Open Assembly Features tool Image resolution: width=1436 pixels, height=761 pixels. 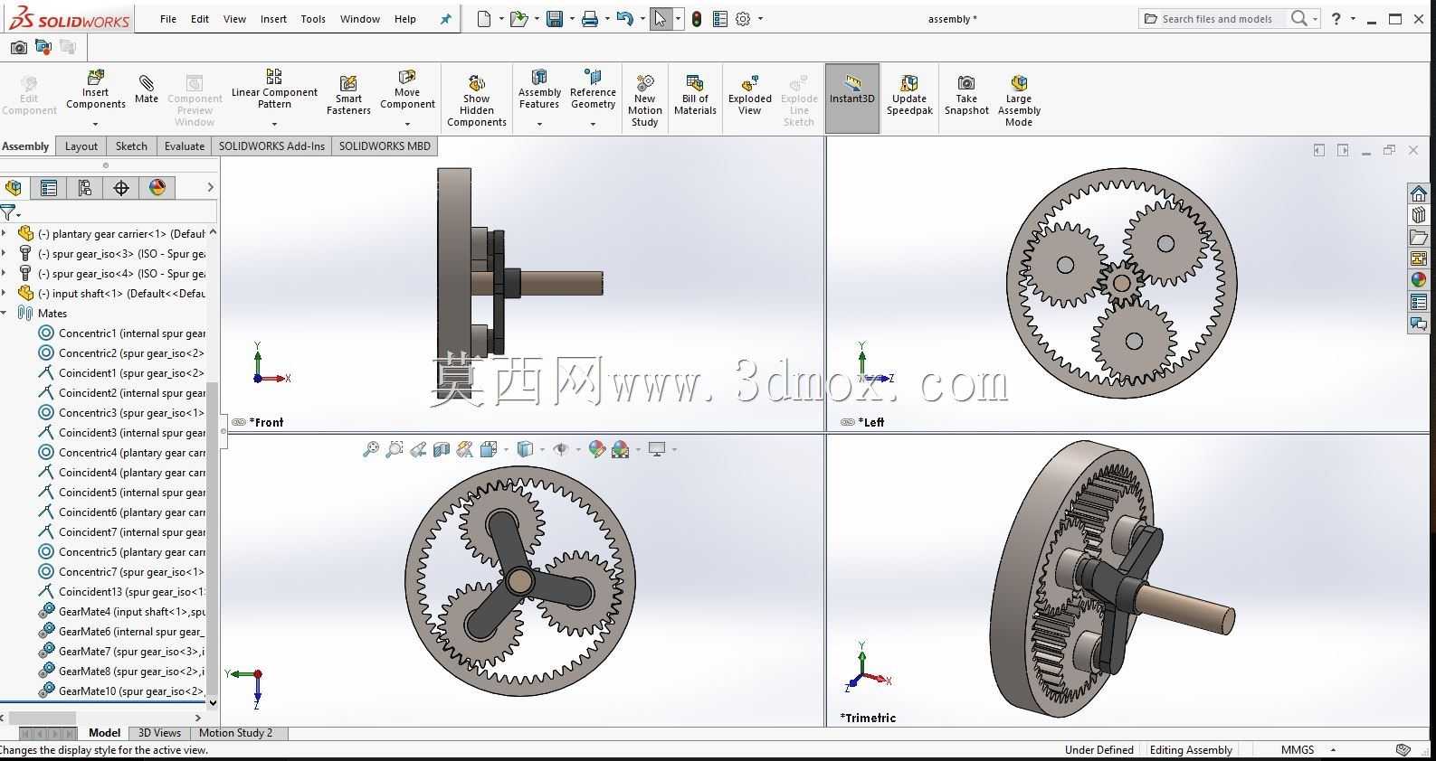(539, 90)
